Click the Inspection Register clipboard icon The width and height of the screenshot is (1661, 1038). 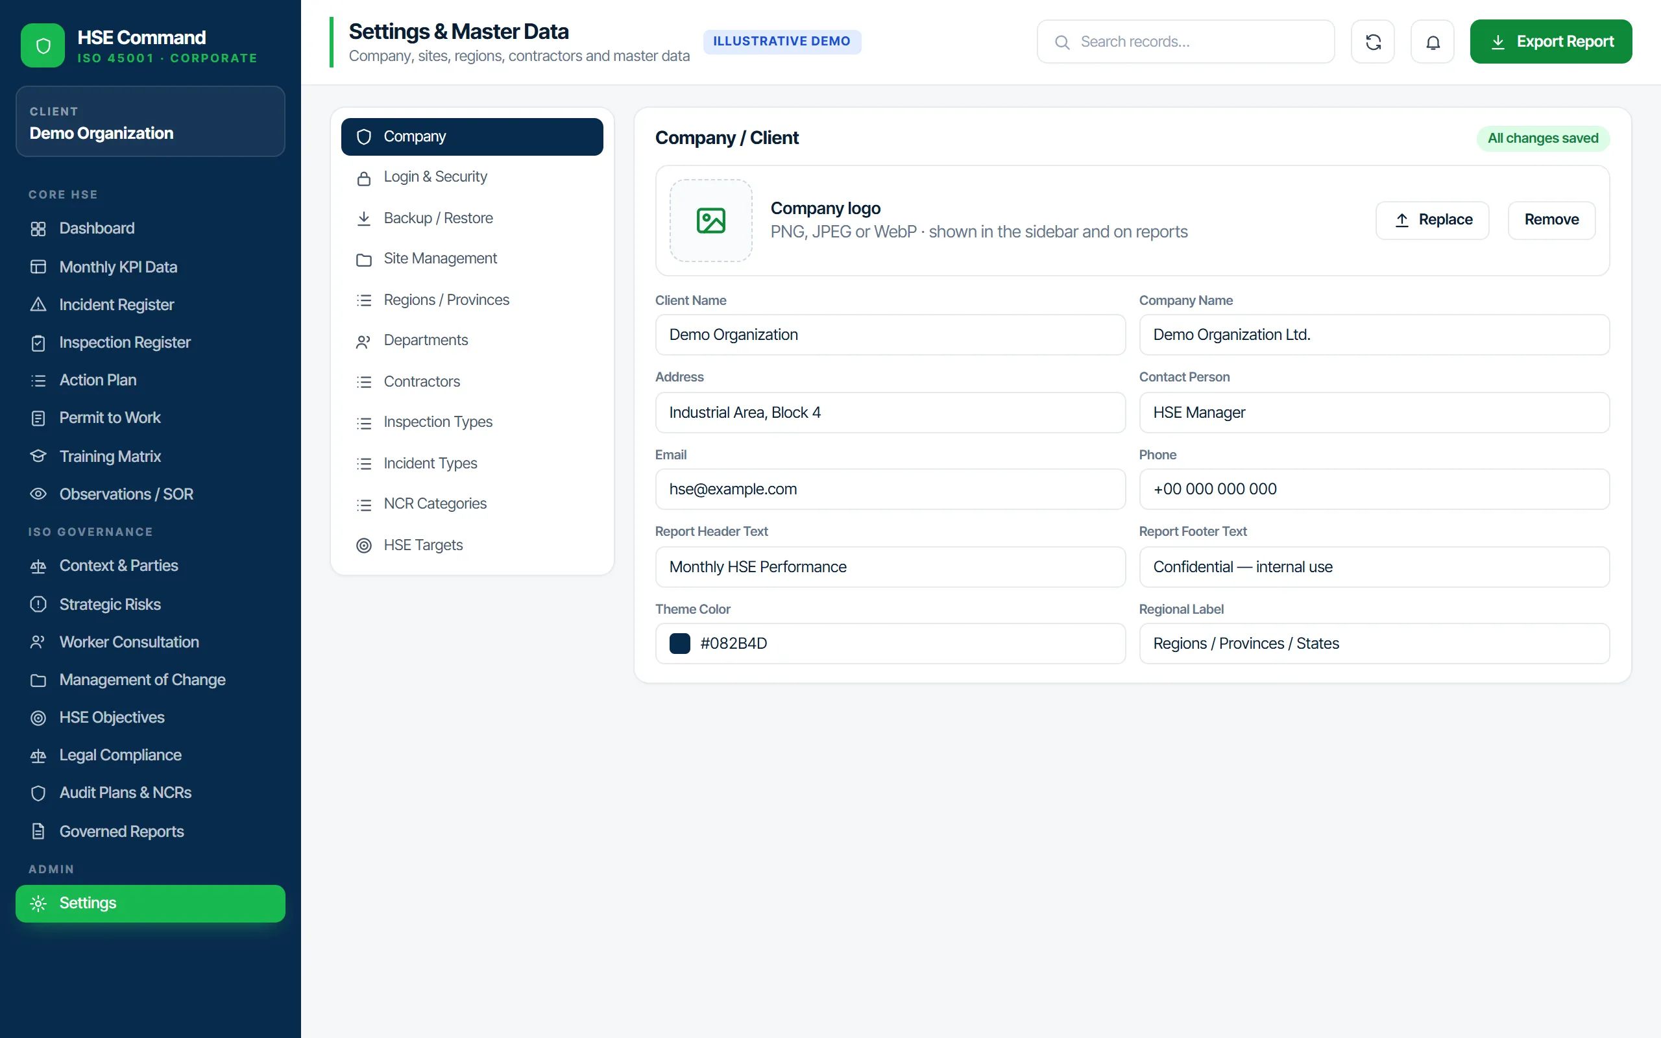pos(38,343)
